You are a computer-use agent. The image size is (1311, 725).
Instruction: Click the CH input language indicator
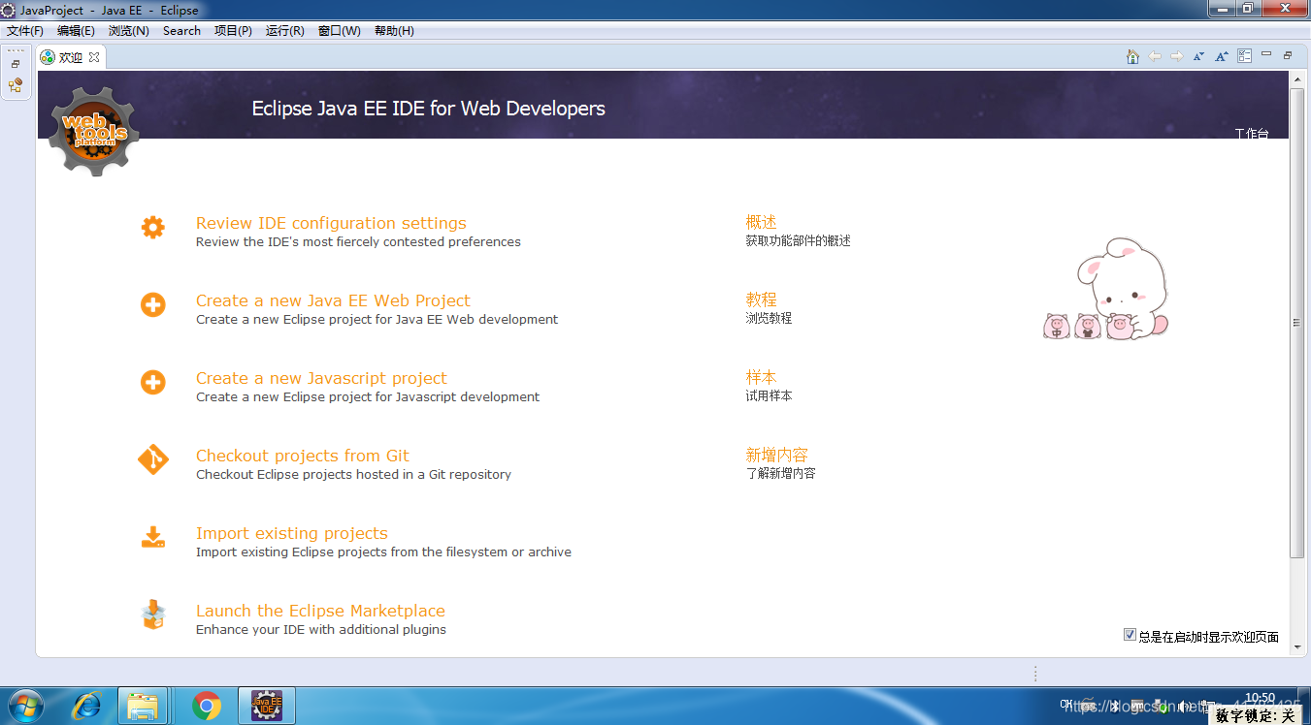point(1067,706)
